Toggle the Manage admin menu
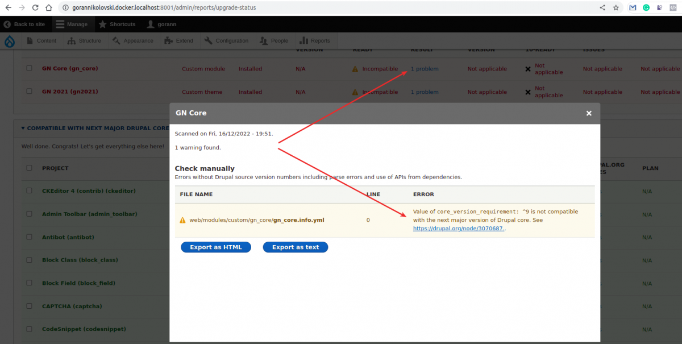Image resolution: width=682 pixels, height=344 pixels. [72, 24]
